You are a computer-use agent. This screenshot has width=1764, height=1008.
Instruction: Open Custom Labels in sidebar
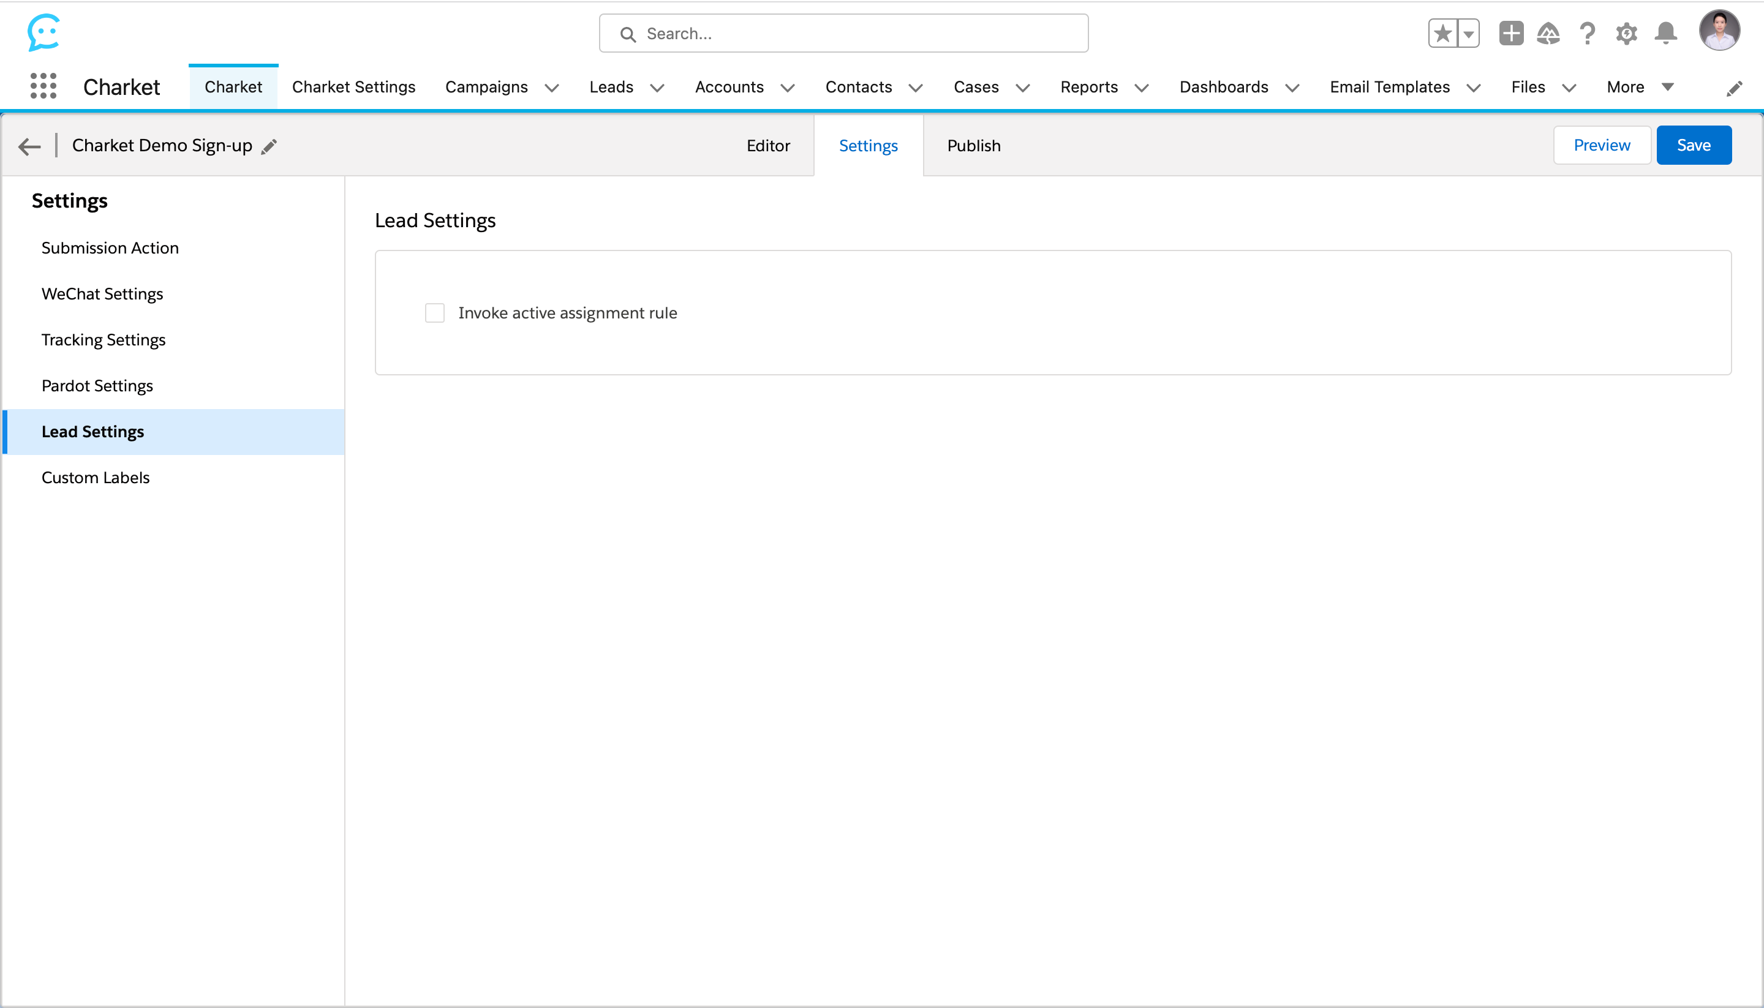pos(173,477)
